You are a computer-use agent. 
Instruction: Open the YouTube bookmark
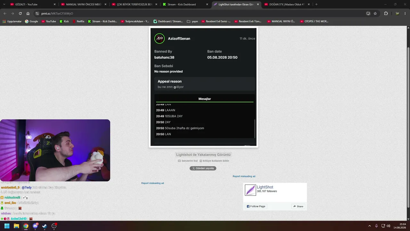click(48, 21)
